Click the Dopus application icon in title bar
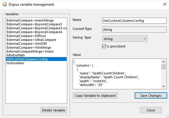The height and width of the screenshot is (118, 169). tap(5, 4)
